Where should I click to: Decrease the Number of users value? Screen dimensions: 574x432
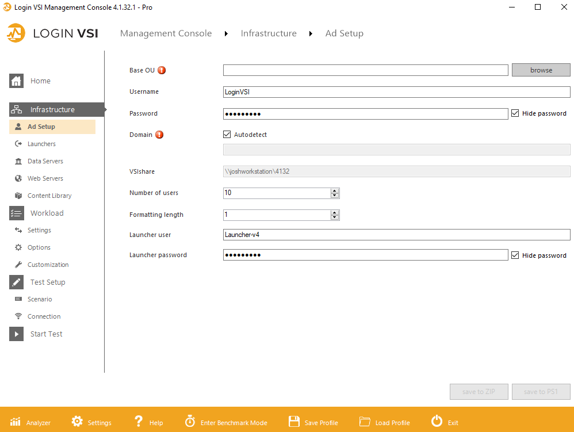[x=335, y=196]
